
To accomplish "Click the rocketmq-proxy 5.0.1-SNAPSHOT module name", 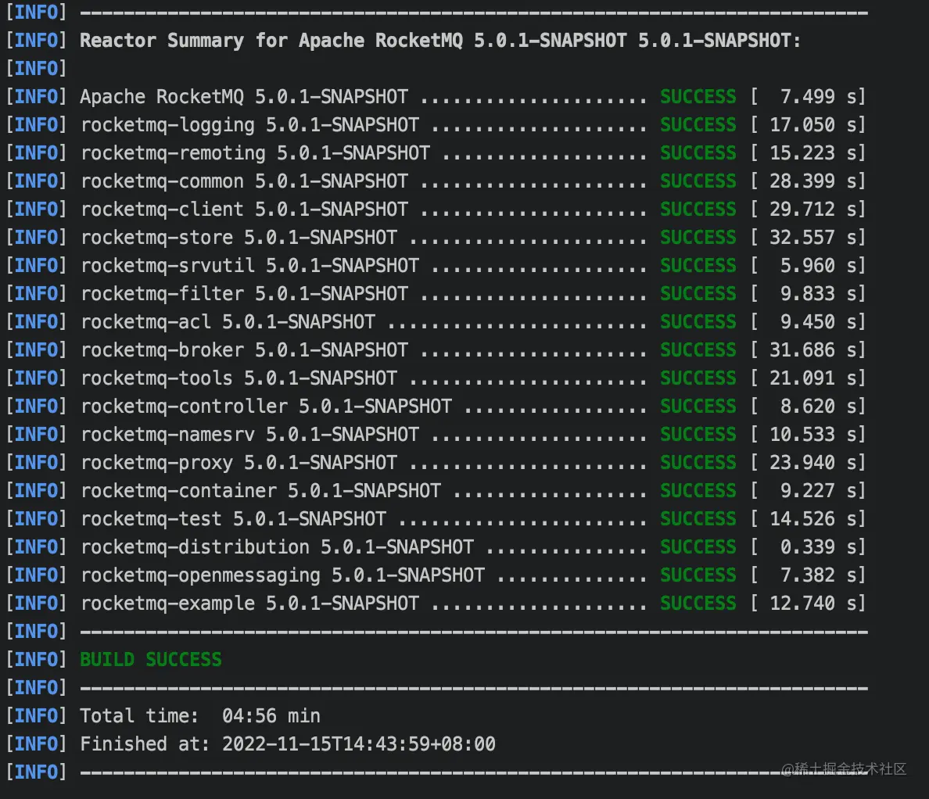I will [239, 463].
